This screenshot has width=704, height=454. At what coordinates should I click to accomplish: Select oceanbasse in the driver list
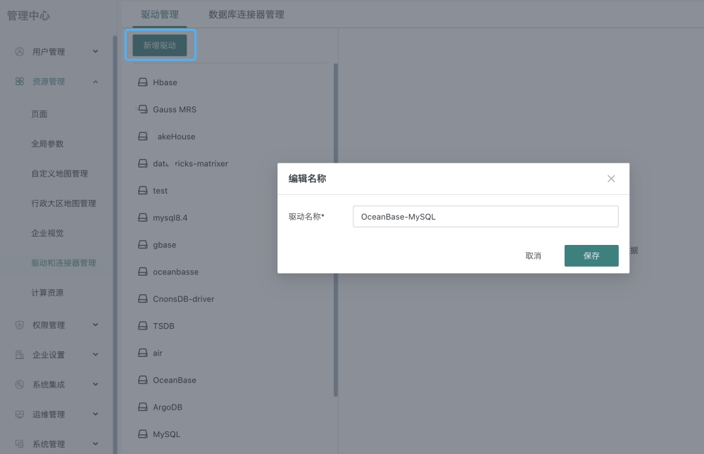(x=175, y=272)
